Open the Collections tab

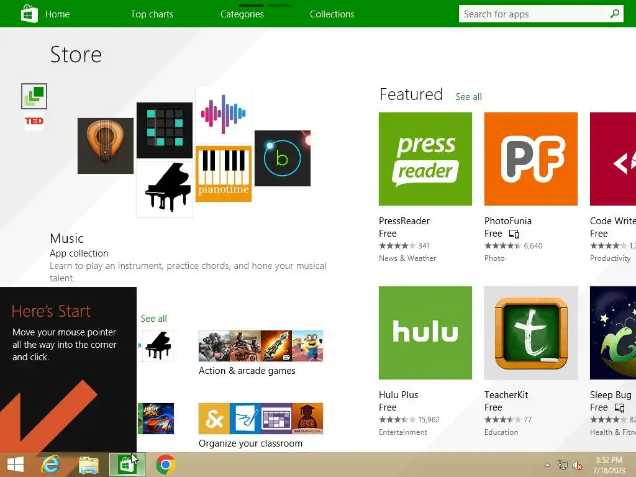coord(332,14)
